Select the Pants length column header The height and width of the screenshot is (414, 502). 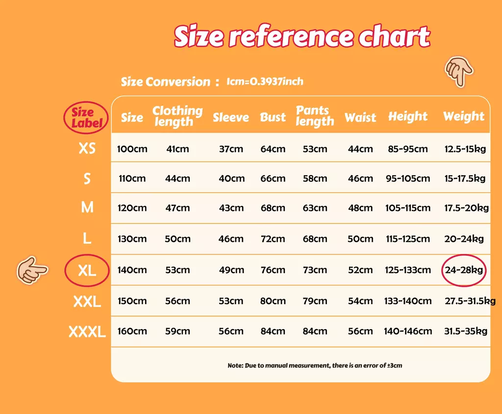point(314,116)
